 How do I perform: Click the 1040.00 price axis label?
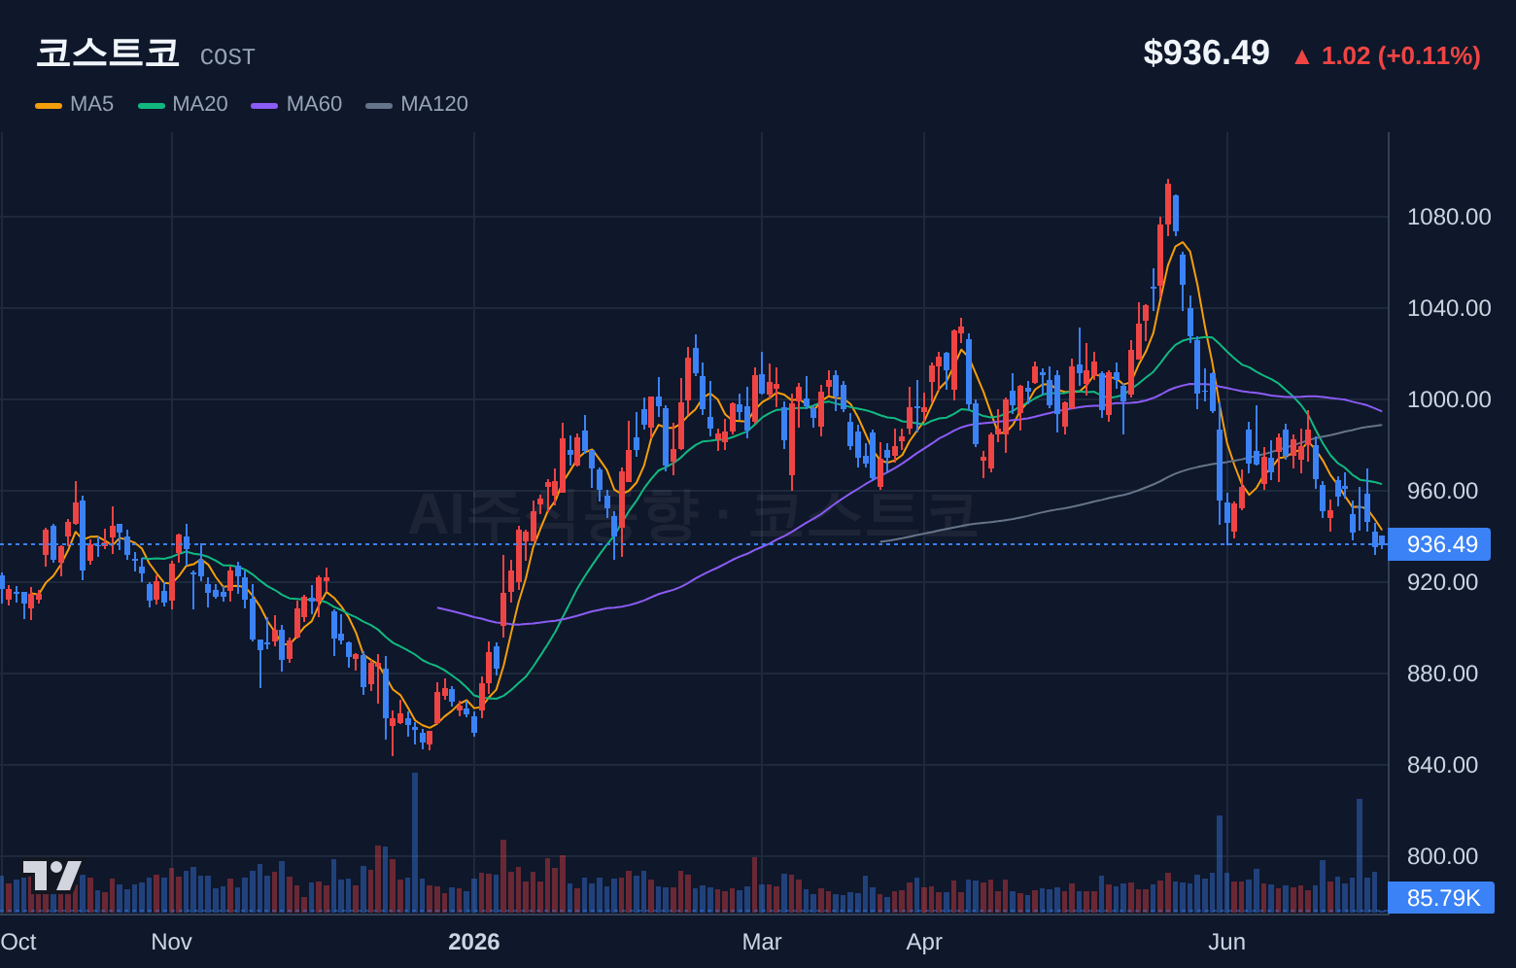(x=1449, y=308)
